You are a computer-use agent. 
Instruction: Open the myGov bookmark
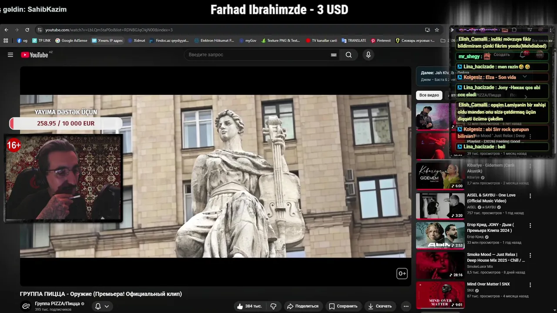pyautogui.click(x=248, y=40)
